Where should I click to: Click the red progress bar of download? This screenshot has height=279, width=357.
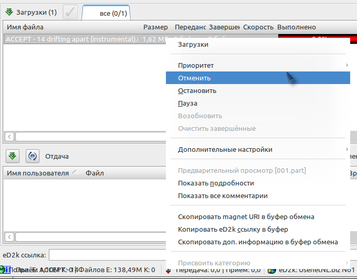coord(318,36)
